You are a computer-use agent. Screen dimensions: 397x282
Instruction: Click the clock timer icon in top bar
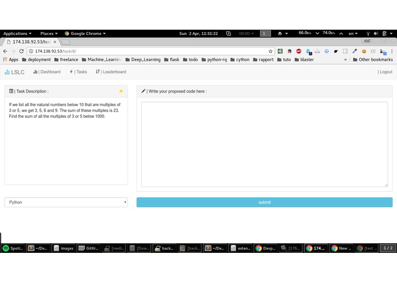(x=228, y=33)
